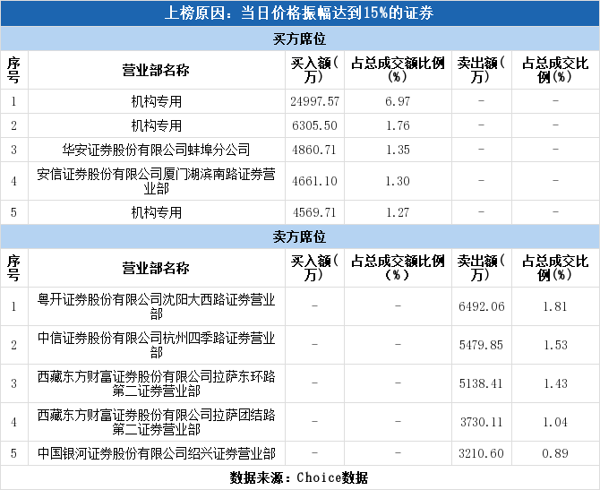This screenshot has width=600, height=490.
Task: Click the seller table 占总成交比例(%) header
Action: [555, 268]
